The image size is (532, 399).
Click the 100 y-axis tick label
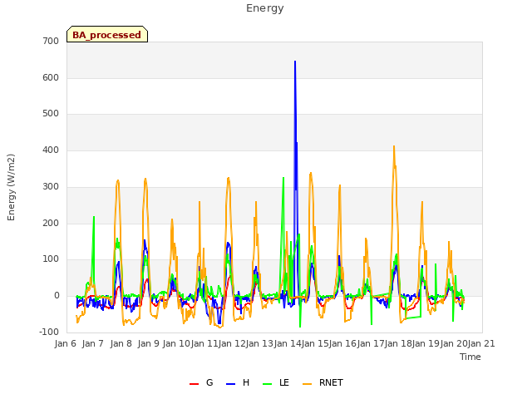(x=51, y=259)
